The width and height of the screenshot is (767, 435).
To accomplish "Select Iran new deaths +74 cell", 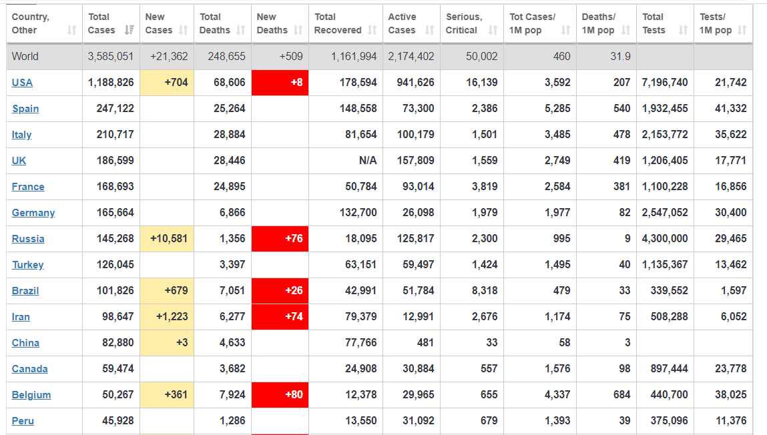I will click(x=280, y=317).
